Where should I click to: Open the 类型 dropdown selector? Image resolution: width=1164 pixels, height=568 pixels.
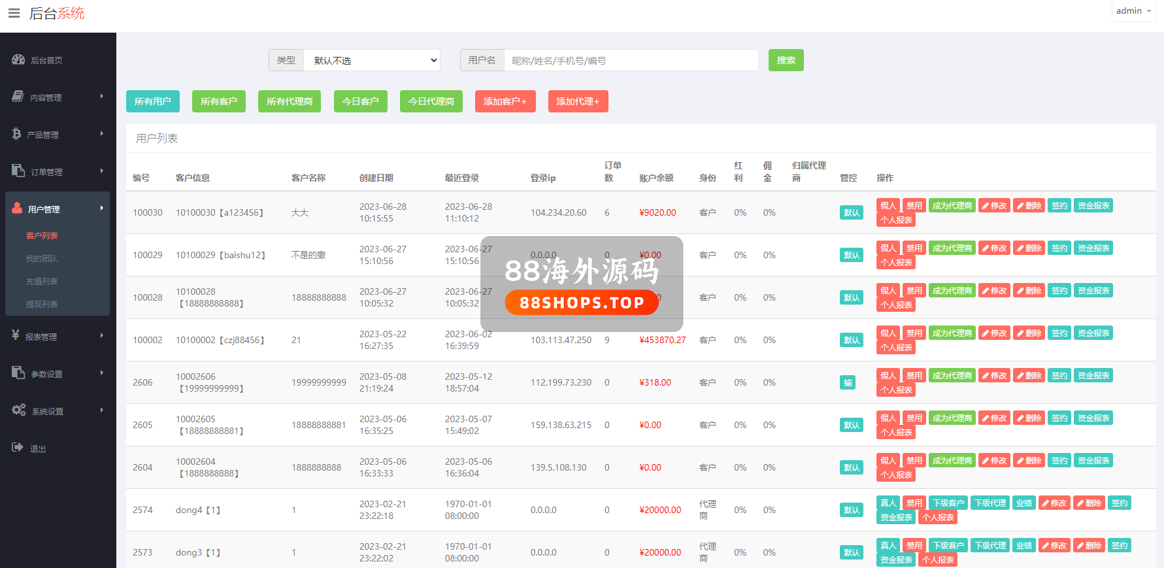point(372,60)
